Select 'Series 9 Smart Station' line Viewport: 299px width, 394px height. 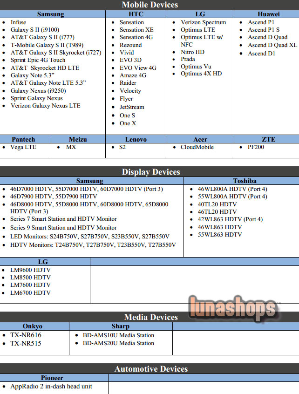click(63, 228)
